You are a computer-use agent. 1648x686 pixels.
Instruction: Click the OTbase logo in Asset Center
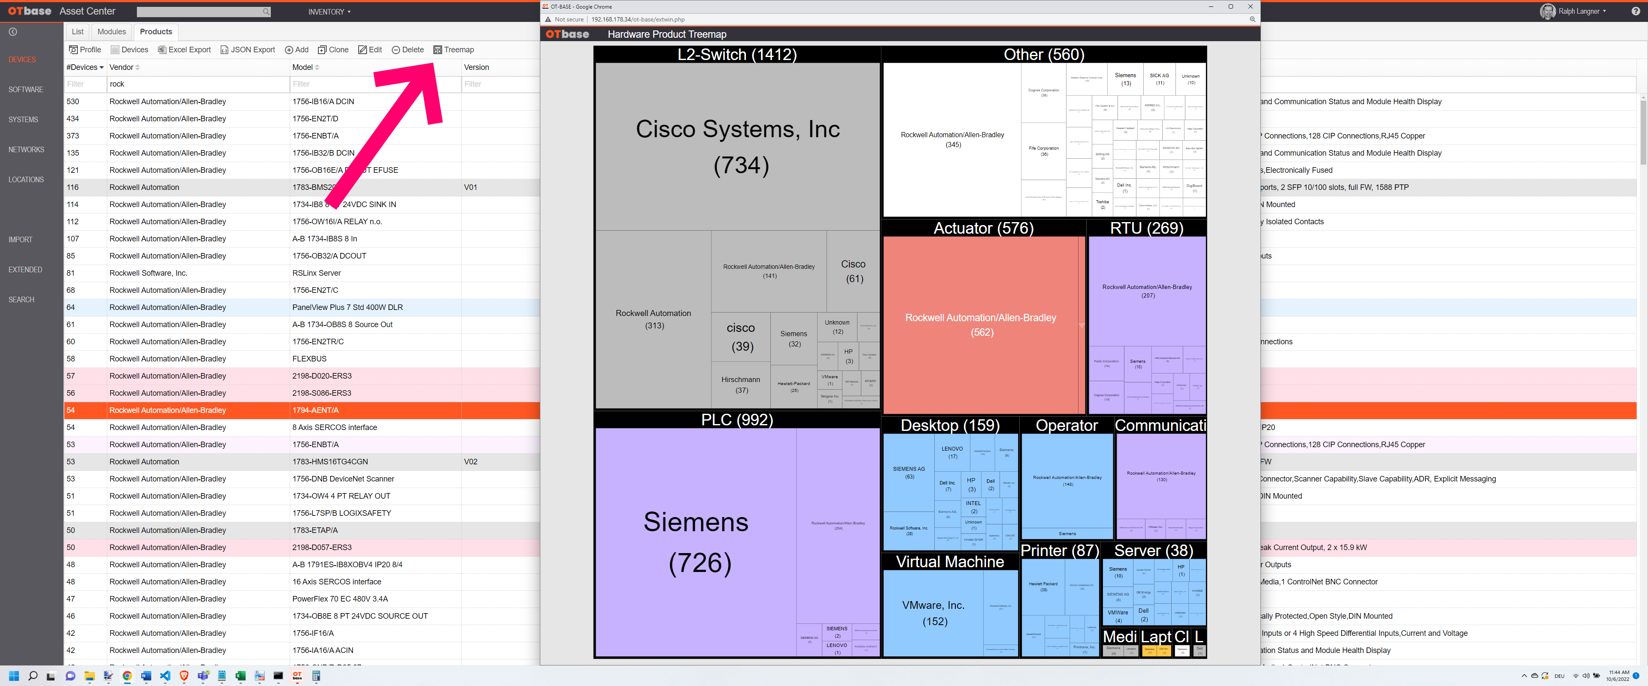click(30, 11)
